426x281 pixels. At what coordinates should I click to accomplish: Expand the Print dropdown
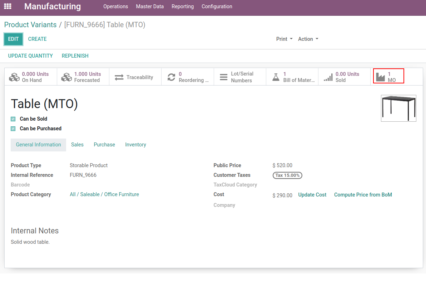284,39
